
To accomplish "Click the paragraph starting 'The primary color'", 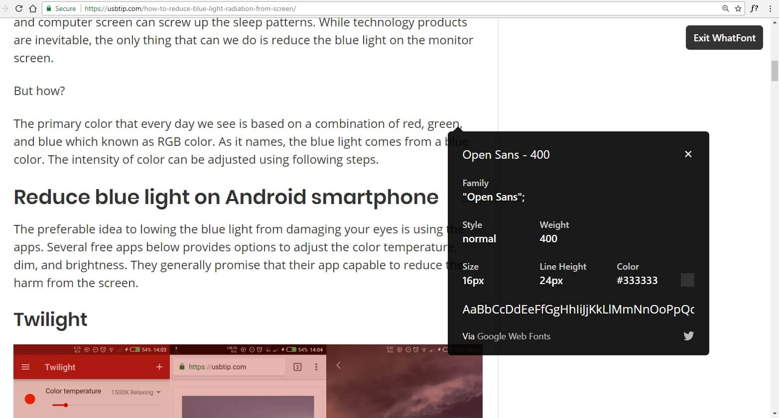I will (241, 142).
